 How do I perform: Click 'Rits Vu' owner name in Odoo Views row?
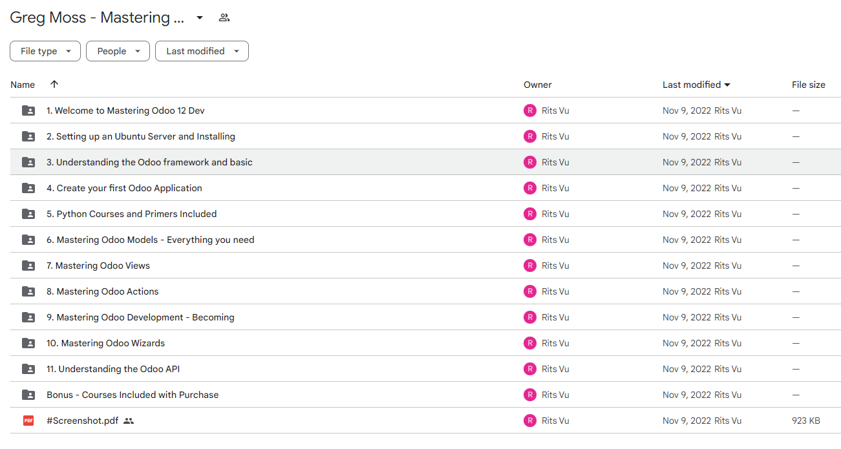555,266
